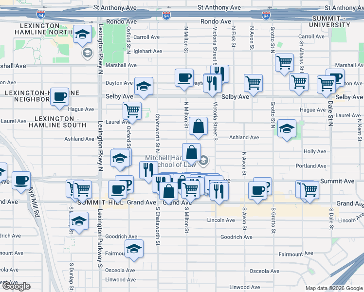Screen dimensions: 364x292
Task: Select the shopping bag marker above Mitchell Hamline label
Action: pyautogui.click(x=191, y=153)
